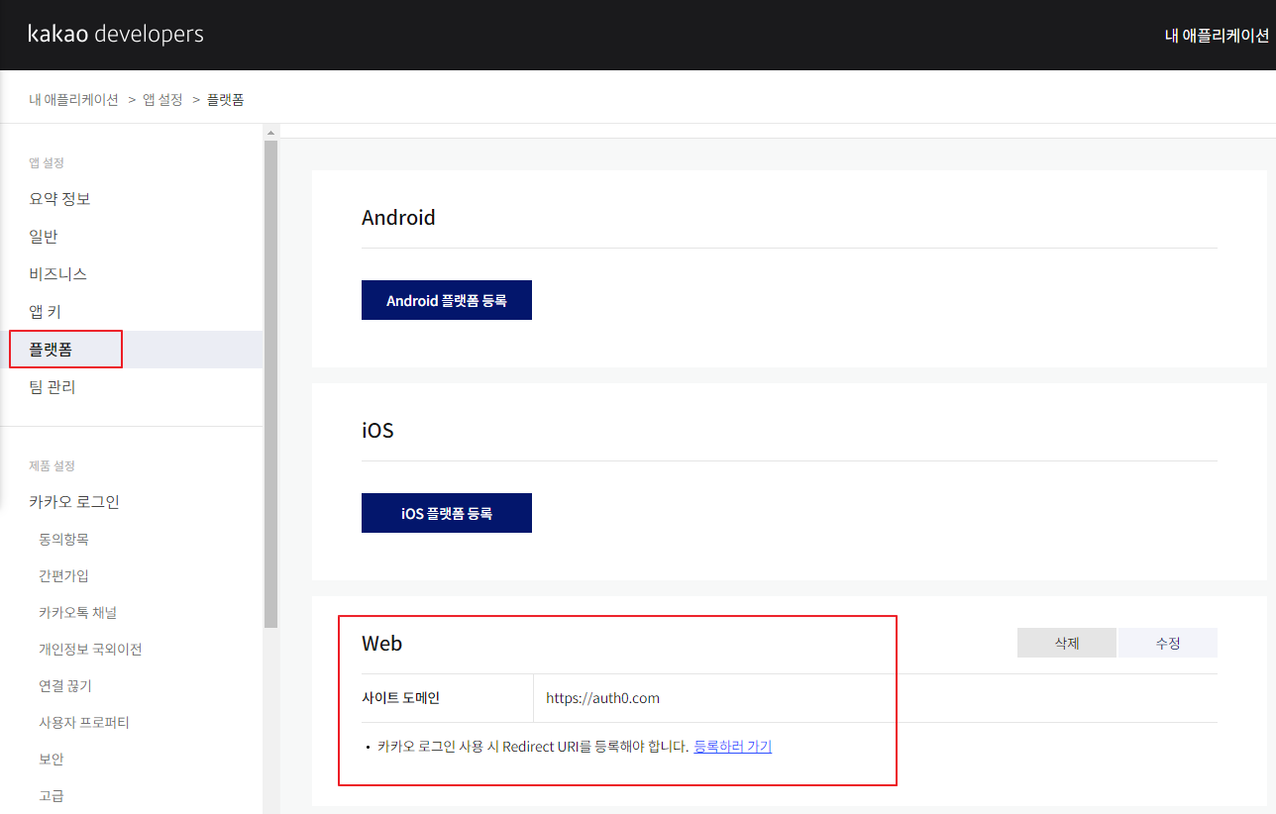Open 카카오톡 채널 in the sidebar
1276x814 pixels.
click(x=78, y=612)
